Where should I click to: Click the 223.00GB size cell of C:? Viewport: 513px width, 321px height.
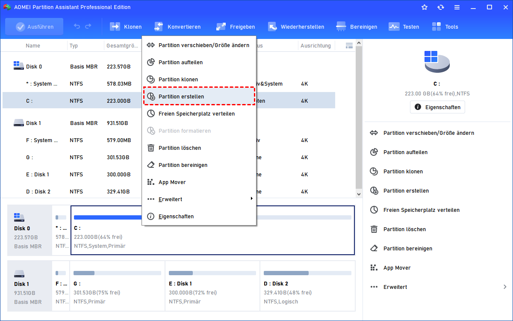click(119, 101)
